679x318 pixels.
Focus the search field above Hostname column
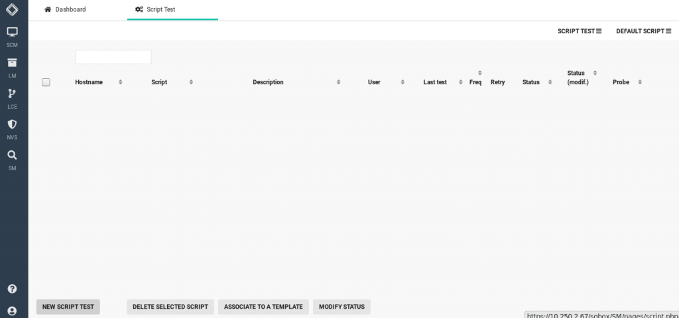tap(113, 57)
